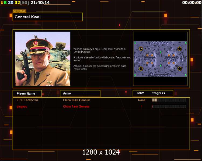Image resolution: width=202 pixels, height=161 pixels.
Task: Click the supply $ icon in map's lower-left corner
Action: [x=135, y=75]
